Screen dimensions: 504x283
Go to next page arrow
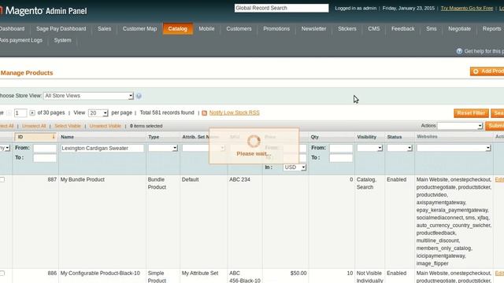click(x=32, y=113)
